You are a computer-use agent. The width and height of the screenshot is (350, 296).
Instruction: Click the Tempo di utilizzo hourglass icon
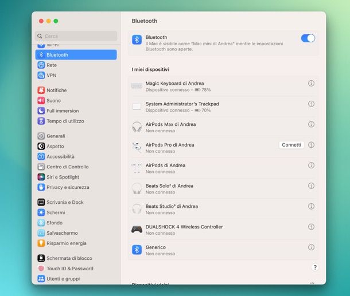41,121
